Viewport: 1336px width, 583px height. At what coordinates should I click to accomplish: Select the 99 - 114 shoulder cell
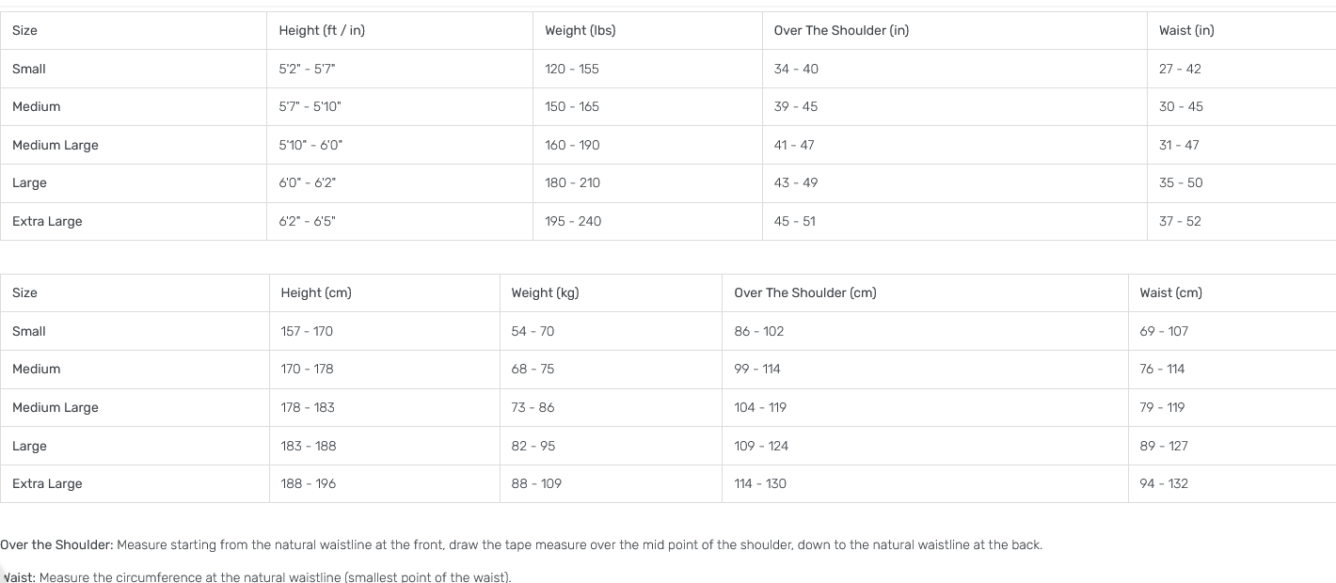point(925,369)
